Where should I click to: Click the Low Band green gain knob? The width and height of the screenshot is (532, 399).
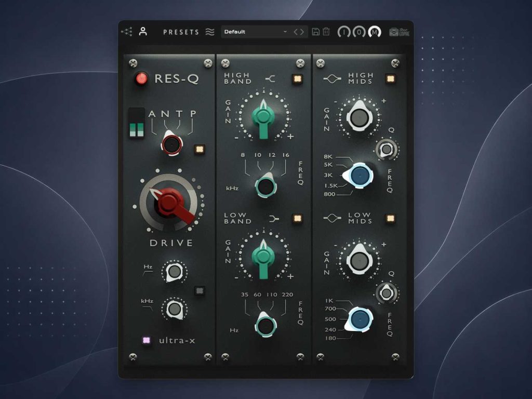click(x=263, y=258)
